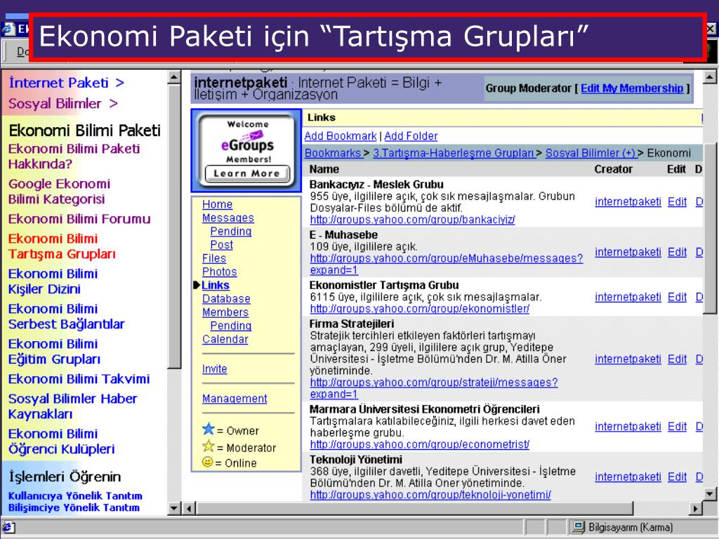
Task: Expand Sosyal Bilimler sidebar item
Action: (62, 104)
